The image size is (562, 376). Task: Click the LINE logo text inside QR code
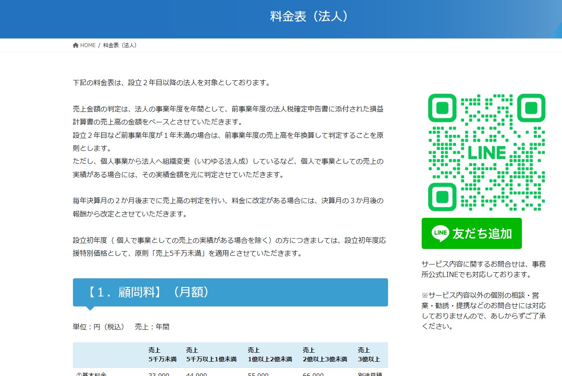point(486,153)
